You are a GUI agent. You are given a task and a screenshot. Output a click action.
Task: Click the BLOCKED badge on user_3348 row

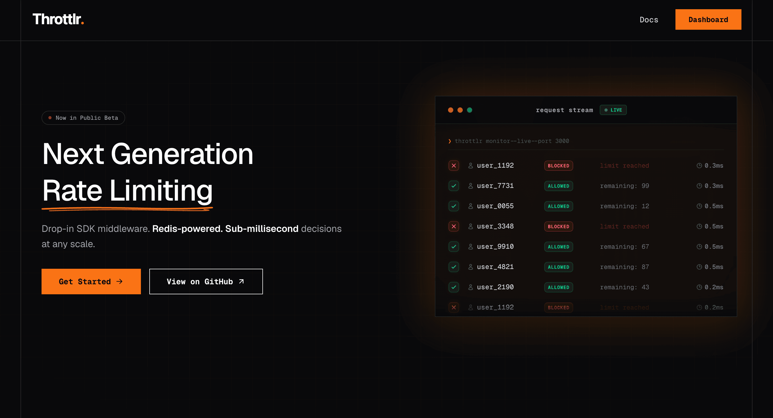(x=558, y=227)
